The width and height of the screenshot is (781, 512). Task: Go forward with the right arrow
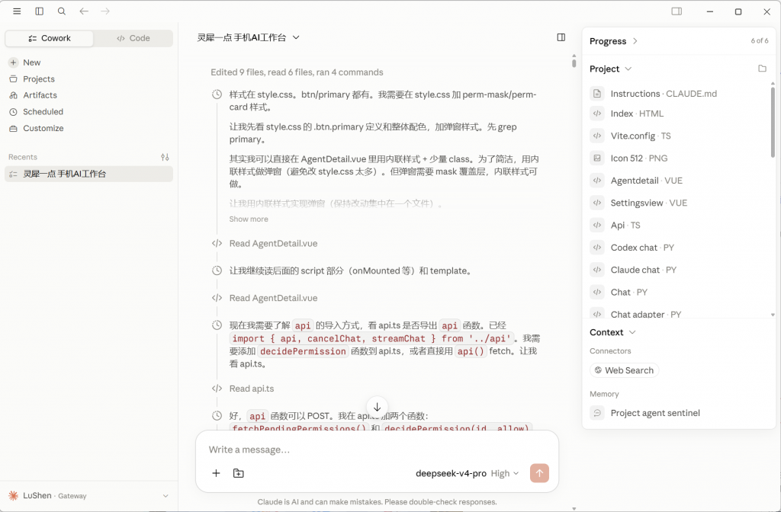pos(105,11)
